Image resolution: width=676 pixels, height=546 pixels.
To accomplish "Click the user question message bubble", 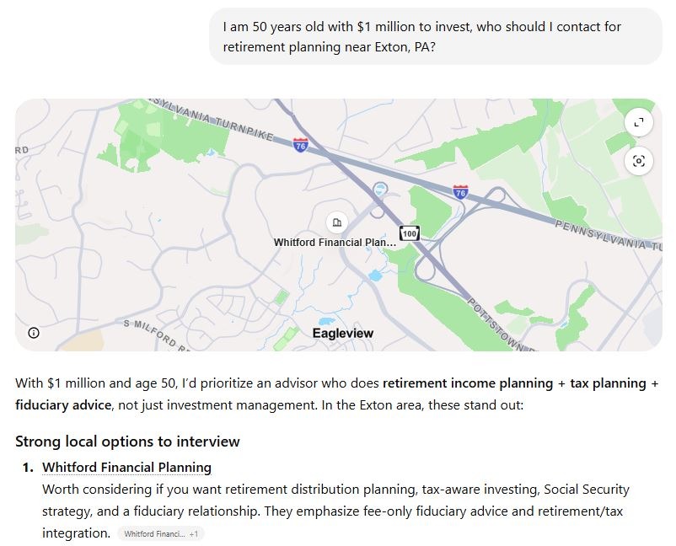I will [435, 37].
